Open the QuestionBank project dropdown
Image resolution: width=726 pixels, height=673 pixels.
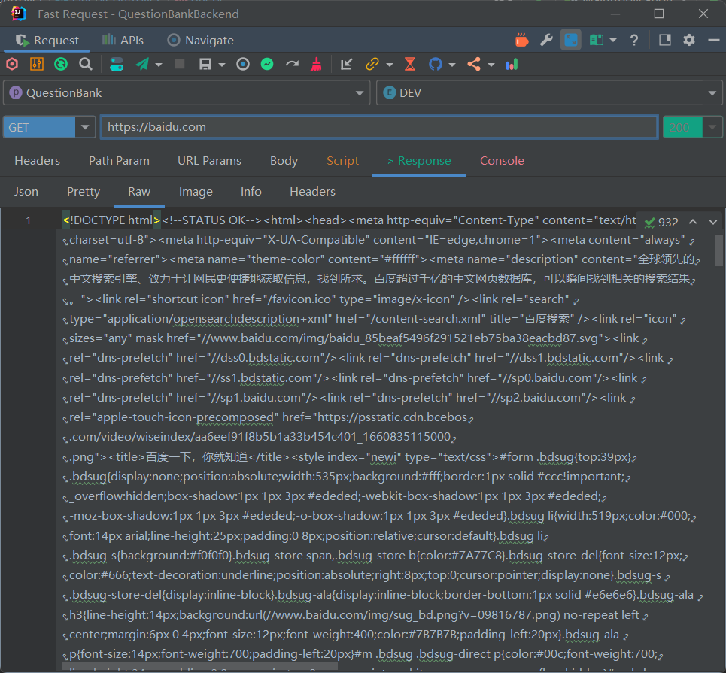(x=187, y=93)
